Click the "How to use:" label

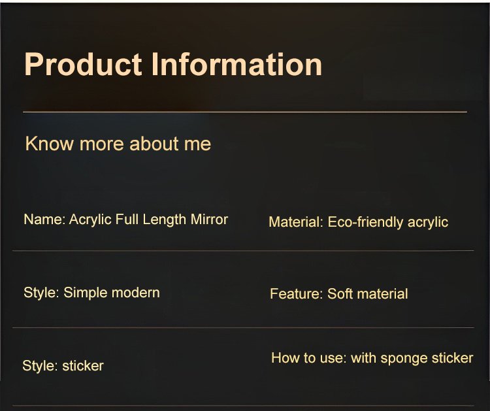[x=308, y=358]
